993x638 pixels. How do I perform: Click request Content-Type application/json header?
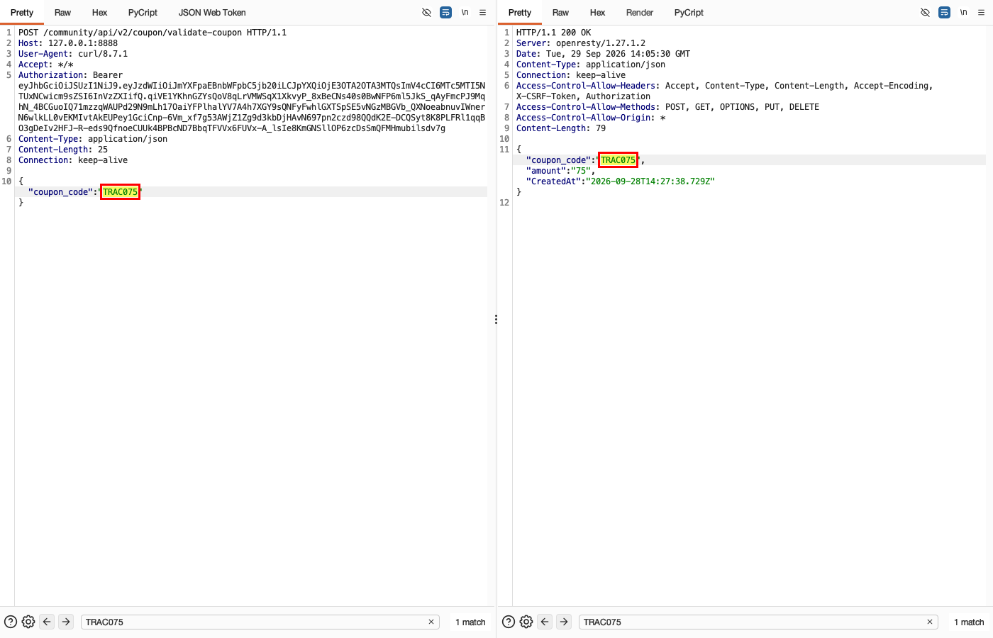(93, 139)
